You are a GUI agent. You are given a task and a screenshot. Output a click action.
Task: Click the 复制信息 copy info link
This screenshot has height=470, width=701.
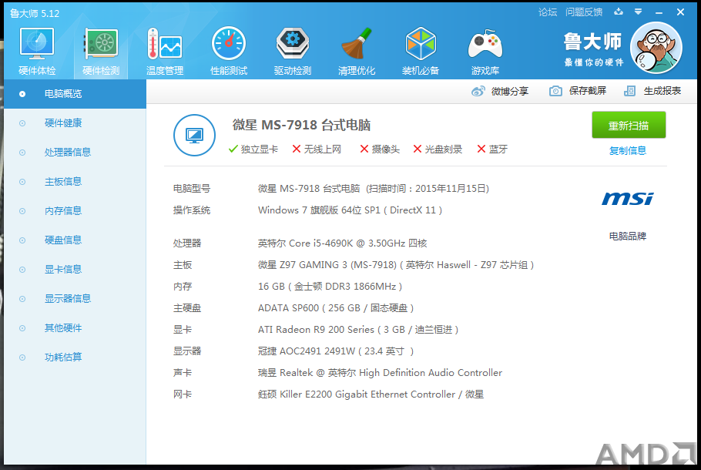coord(628,151)
